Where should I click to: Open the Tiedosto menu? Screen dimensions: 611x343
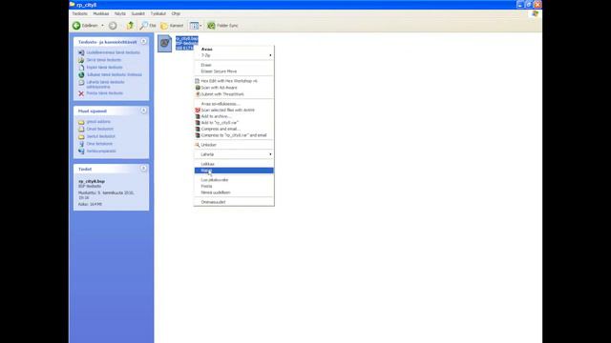[79, 13]
